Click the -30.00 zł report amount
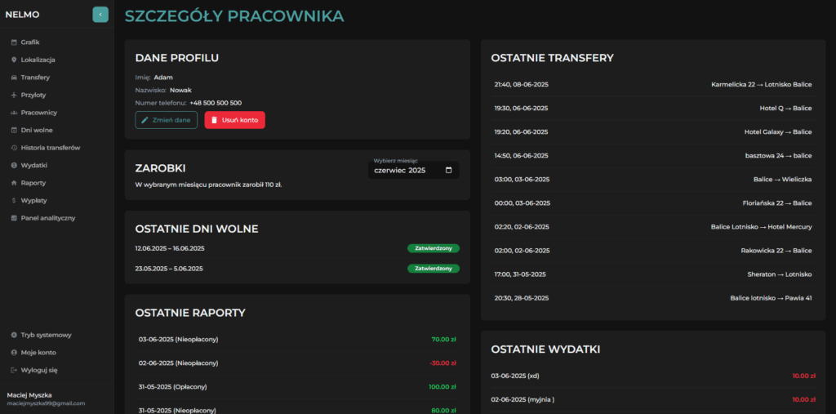Viewport: 836px width, 414px height. (x=442, y=363)
